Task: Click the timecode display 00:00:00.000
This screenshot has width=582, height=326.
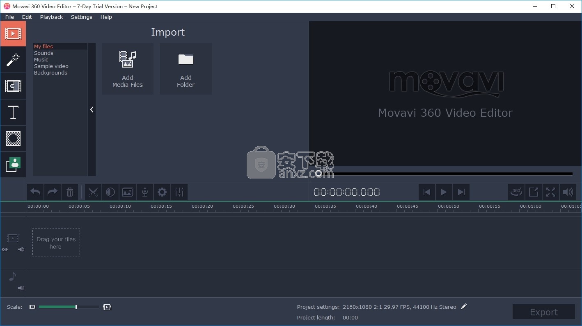Action: click(x=347, y=192)
